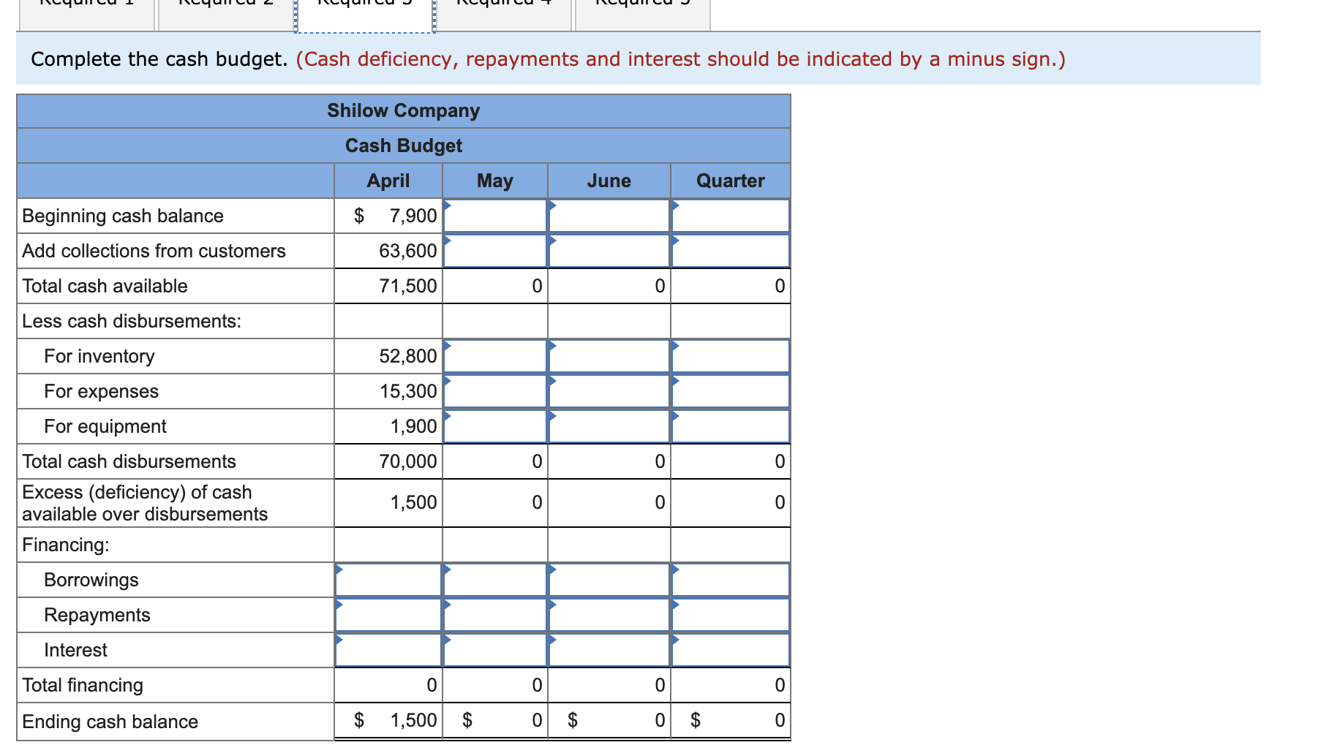
Task: Select May For expenses input cell
Action: pos(495,391)
